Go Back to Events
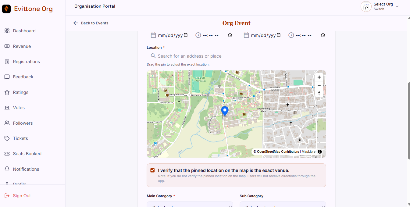Screen dimensions: 410x207 (91, 23)
